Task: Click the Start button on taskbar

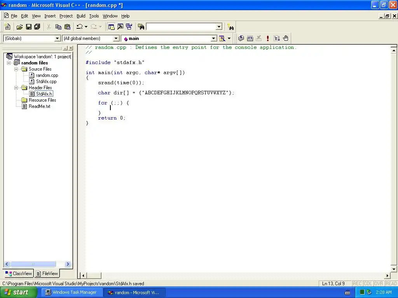Action: (x=18, y=293)
